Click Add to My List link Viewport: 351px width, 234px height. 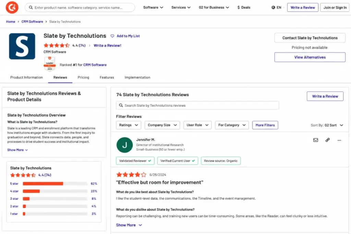point(128,36)
